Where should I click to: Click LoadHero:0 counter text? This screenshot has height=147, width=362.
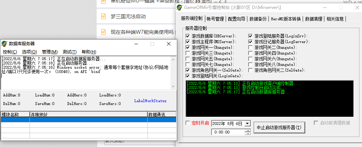pyautogui.click(x=110, y=95)
